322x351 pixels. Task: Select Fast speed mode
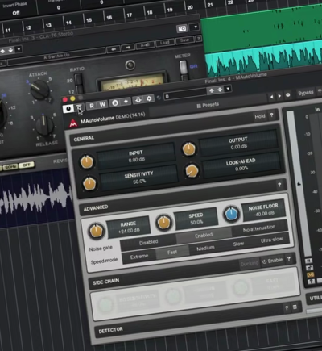pyautogui.click(x=172, y=253)
